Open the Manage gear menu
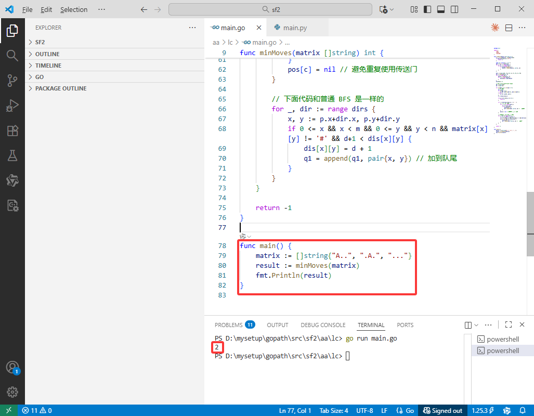The height and width of the screenshot is (416, 534). coord(12,392)
